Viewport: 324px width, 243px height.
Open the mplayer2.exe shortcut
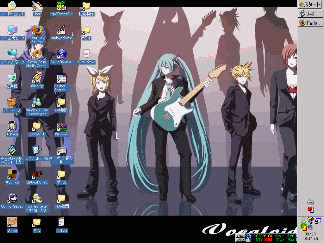coord(61,30)
